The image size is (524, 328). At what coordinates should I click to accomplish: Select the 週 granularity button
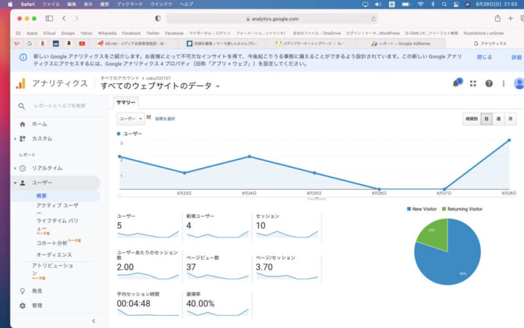(x=498, y=119)
